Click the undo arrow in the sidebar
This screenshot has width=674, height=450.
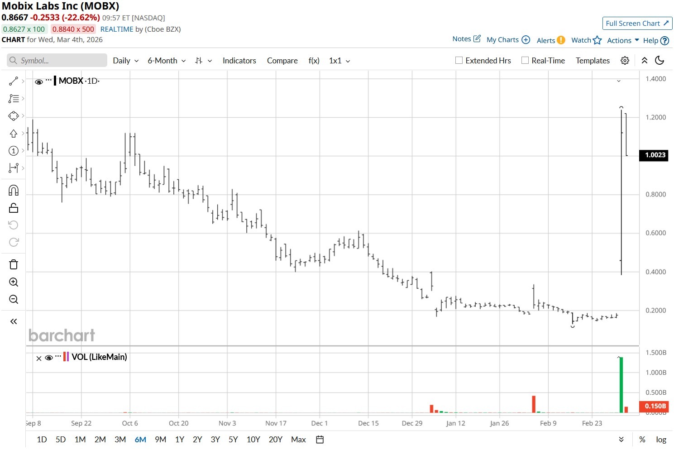[x=14, y=225]
